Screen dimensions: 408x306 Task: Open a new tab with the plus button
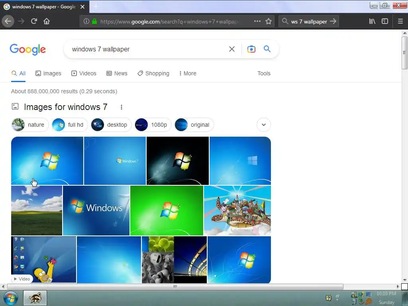(96, 7)
